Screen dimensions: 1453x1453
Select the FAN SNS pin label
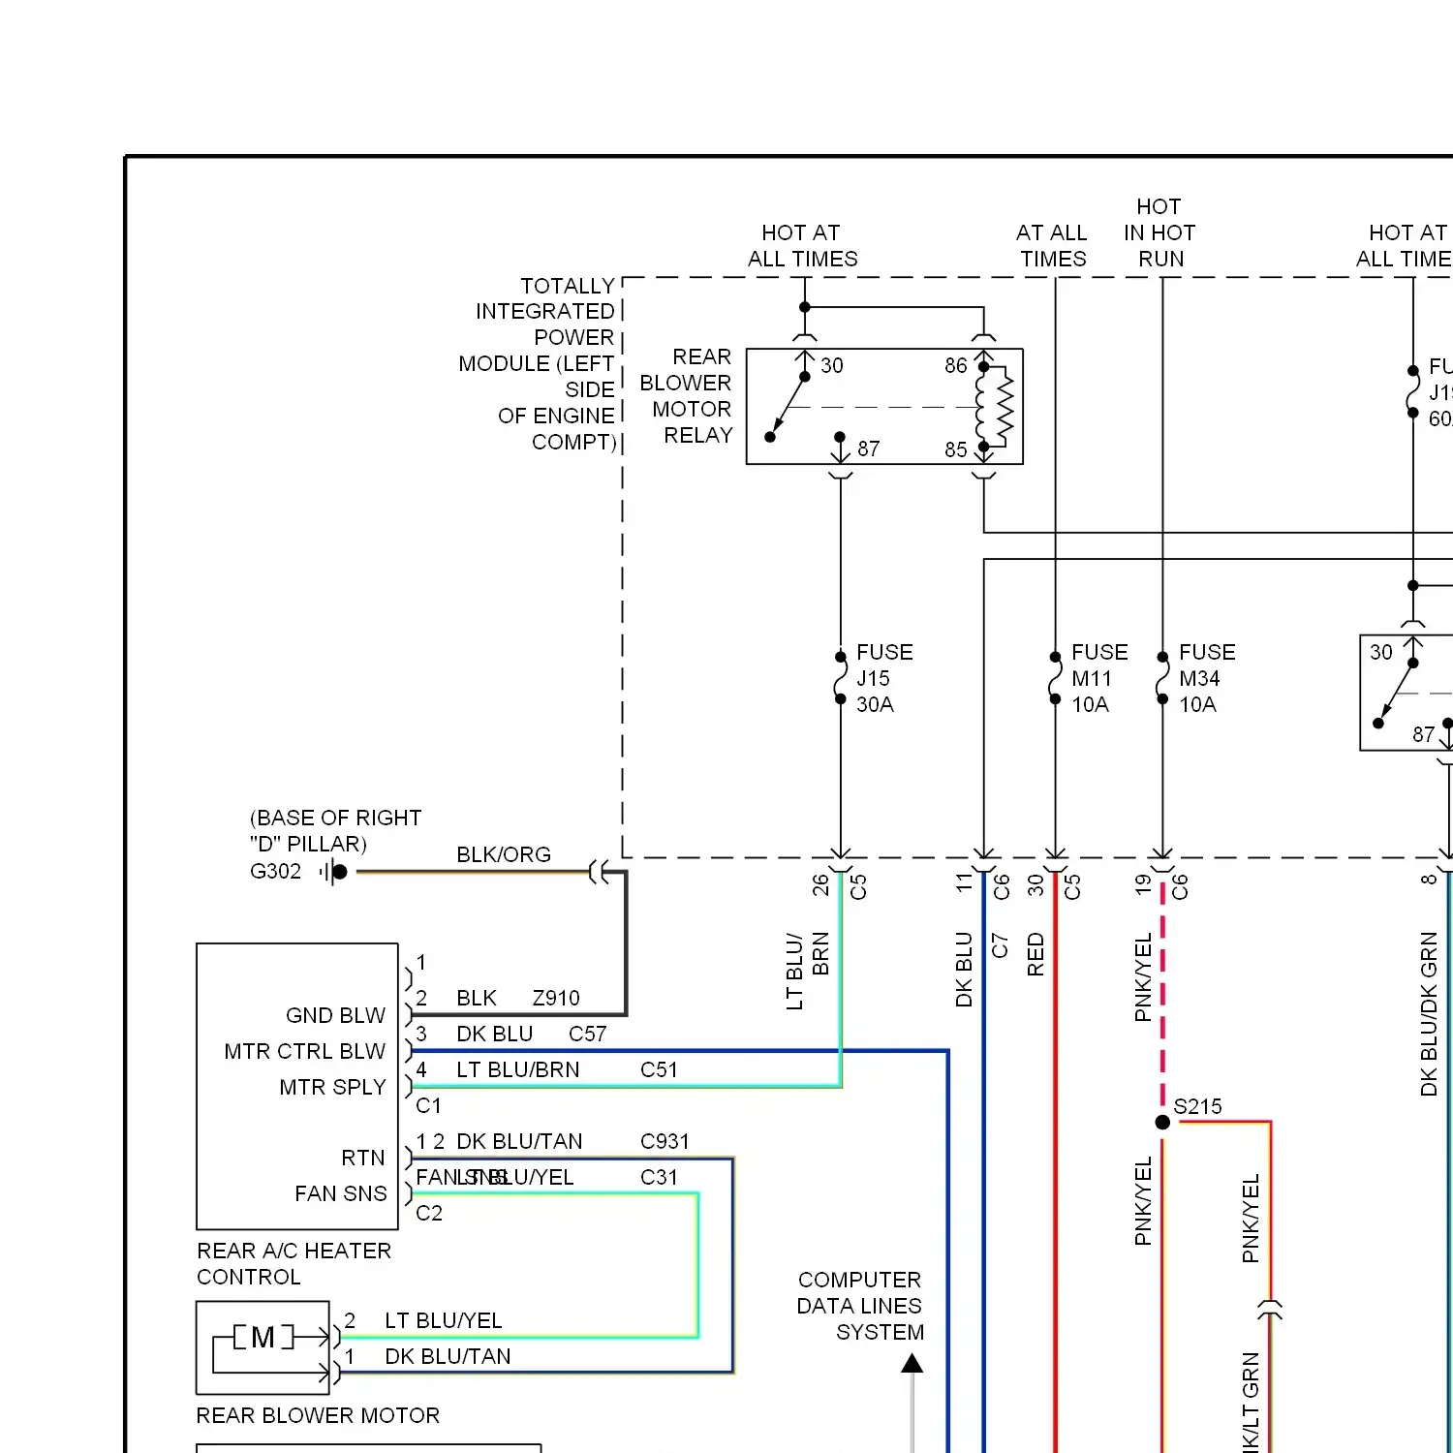(341, 1193)
